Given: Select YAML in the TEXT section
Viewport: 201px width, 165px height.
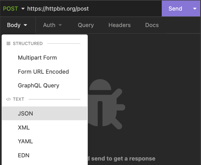Looking at the screenshot, I should (x=25, y=141).
